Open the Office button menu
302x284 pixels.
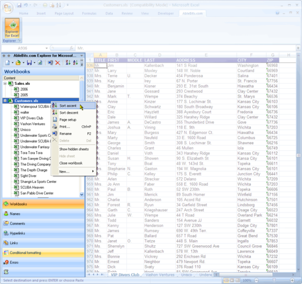point(8,8)
